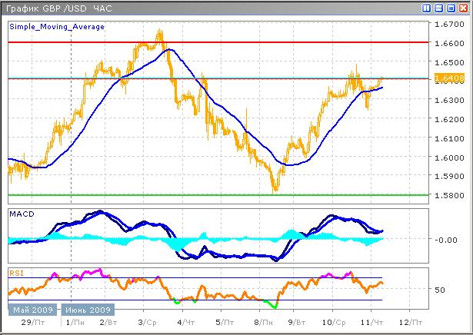Click the two-bar pause-style title bar button
473x335 pixels.
[428, 8]
